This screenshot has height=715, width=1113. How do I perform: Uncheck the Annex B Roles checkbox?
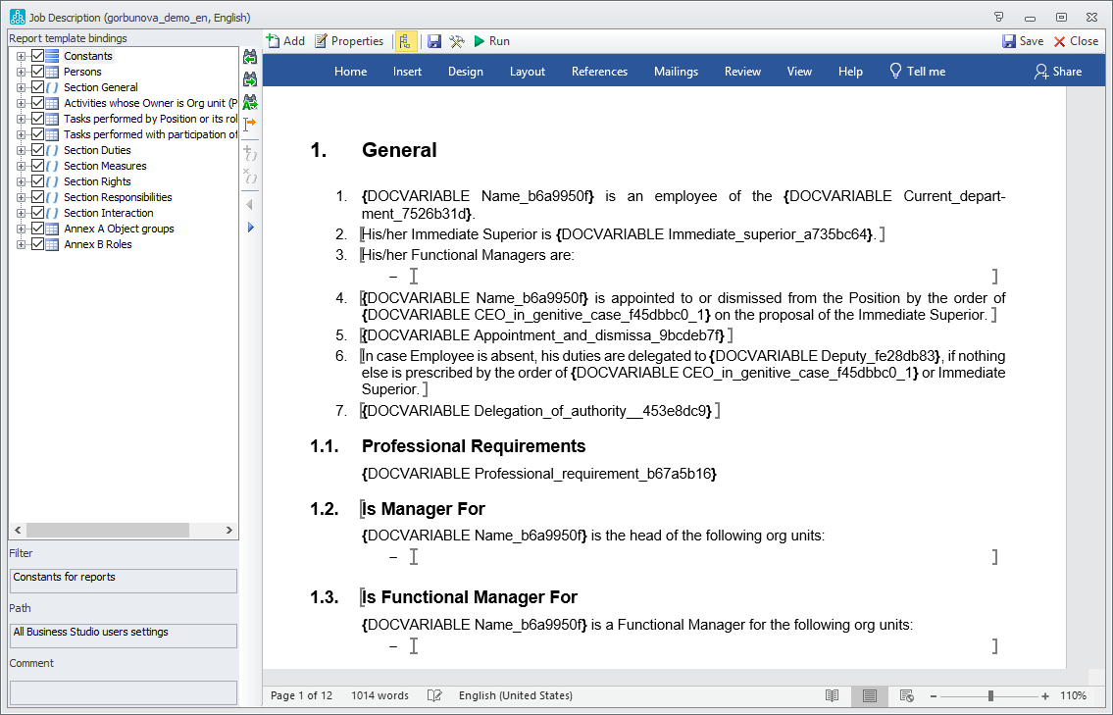pyautogui.click(x=37, y=244)
